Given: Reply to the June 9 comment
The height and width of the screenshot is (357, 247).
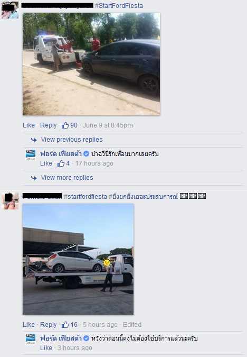Looking at the screenshot, I should pos(49,125).
